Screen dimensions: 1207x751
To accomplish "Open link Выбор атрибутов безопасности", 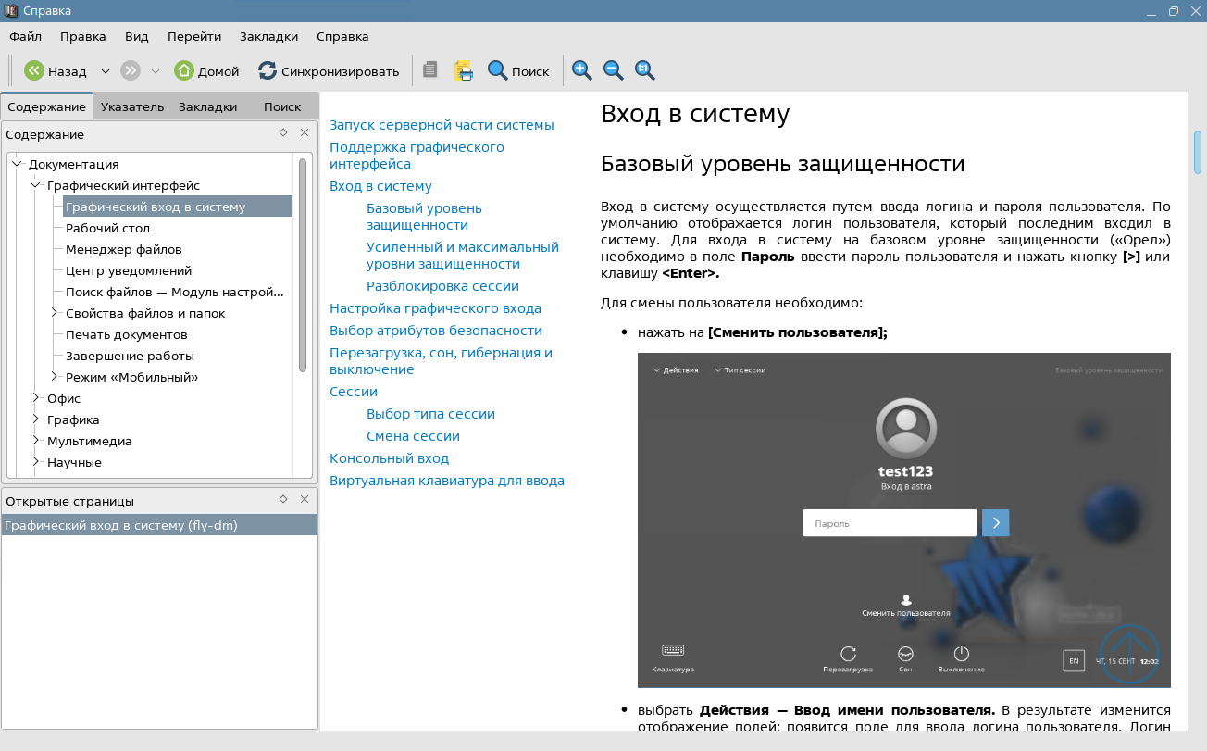I will pos(436,331).
